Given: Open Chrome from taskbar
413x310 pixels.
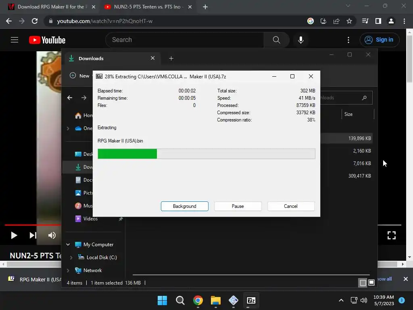Looking at the screenshot, I should [198, 300].
